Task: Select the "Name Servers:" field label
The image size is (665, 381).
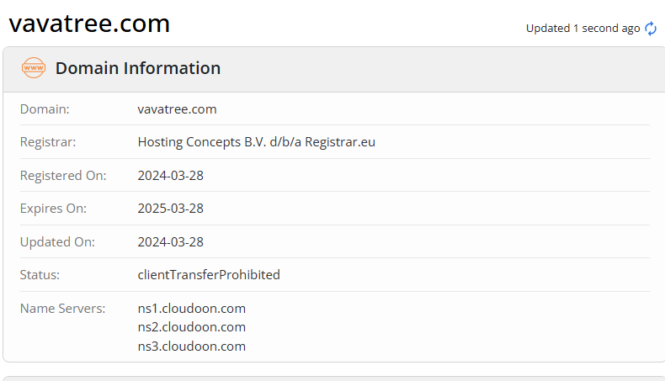Action: tap(62, 308)
